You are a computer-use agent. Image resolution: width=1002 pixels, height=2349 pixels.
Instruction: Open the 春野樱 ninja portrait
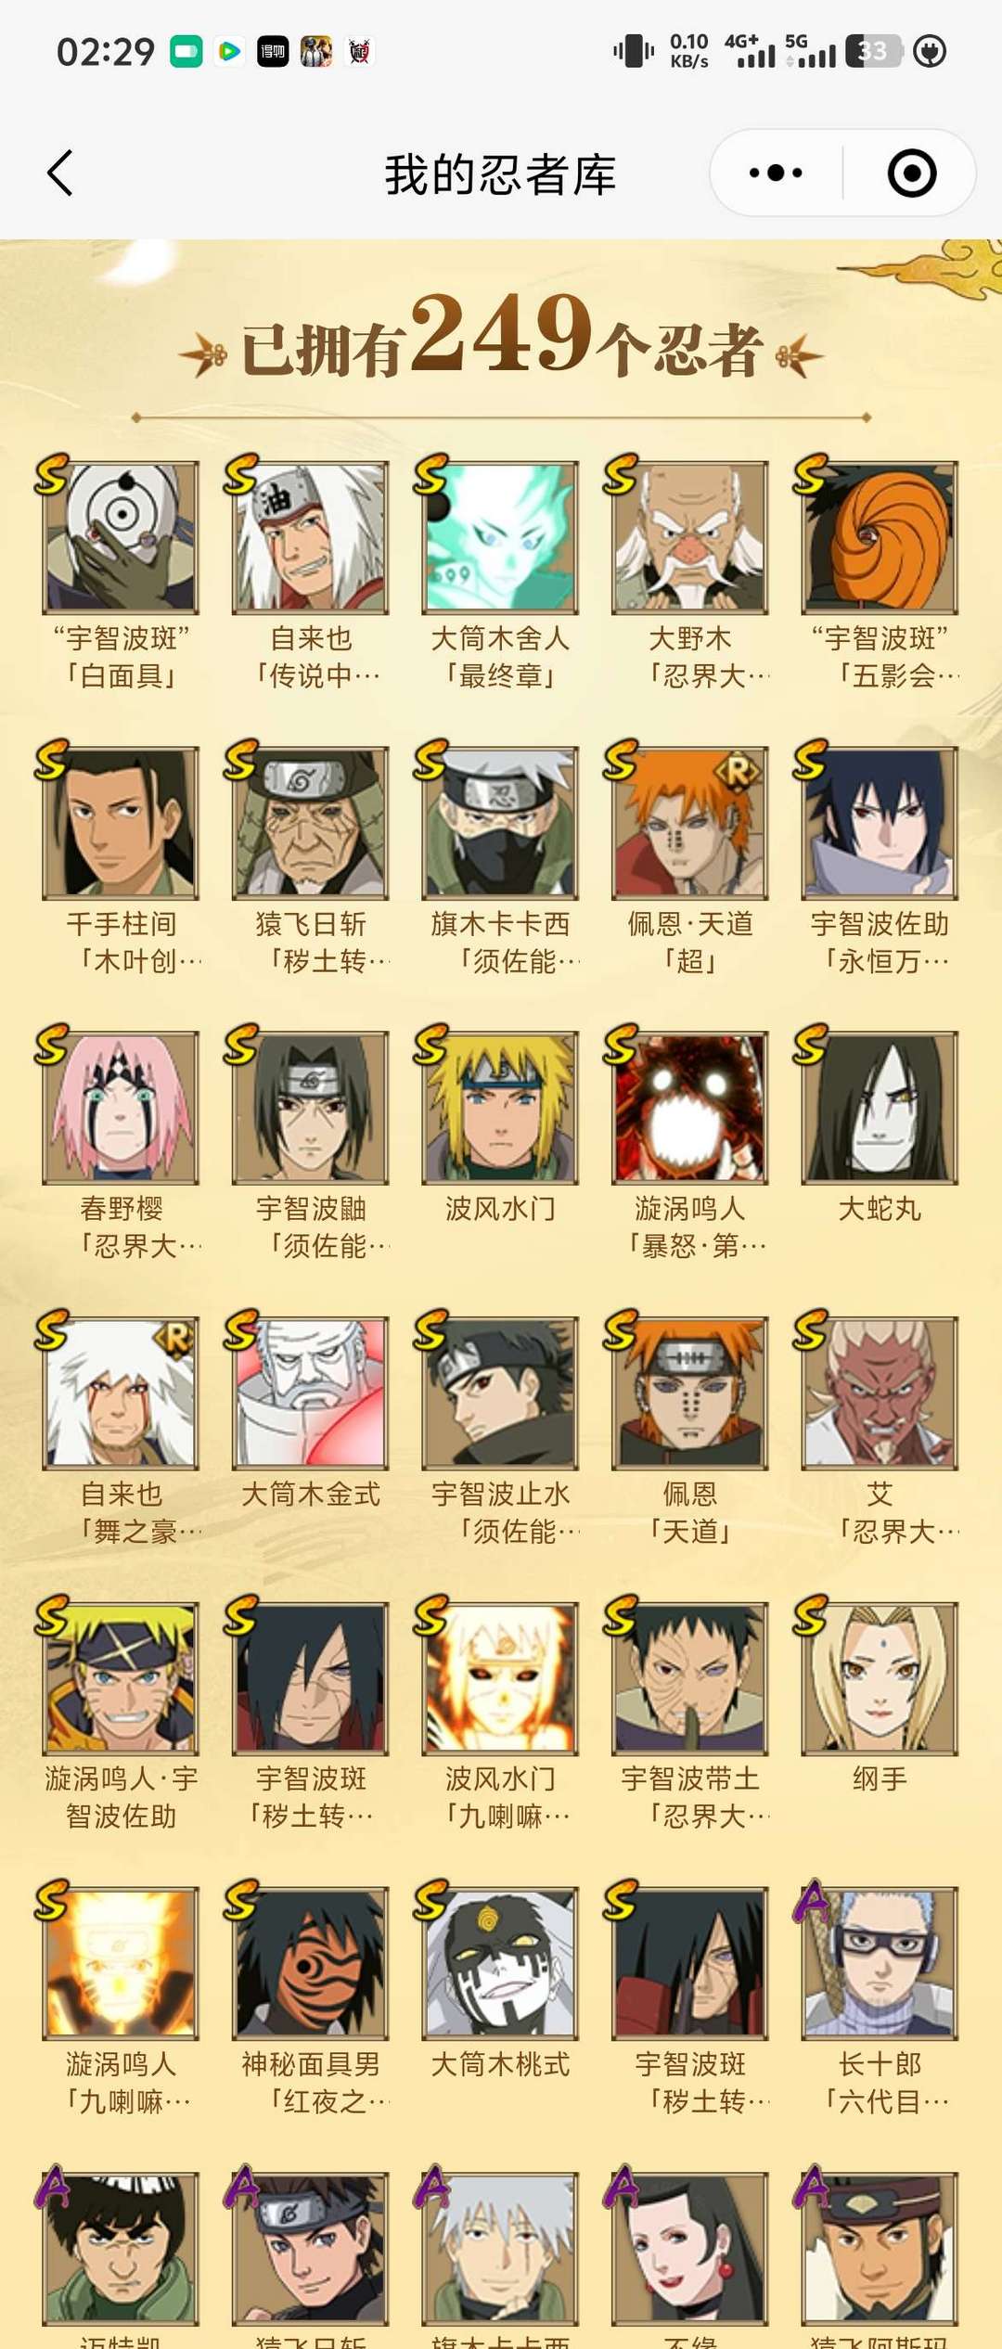click(121, 1108)
